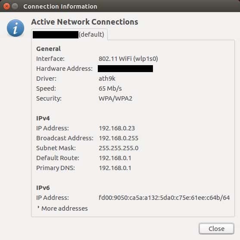Image resolution: width=240 pixels, height=240 pixels.
Task: Select the (default) connection tab
Action: pos(69,35)
